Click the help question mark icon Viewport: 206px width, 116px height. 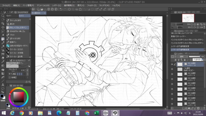pyautogui.click(x=113, y=9)
